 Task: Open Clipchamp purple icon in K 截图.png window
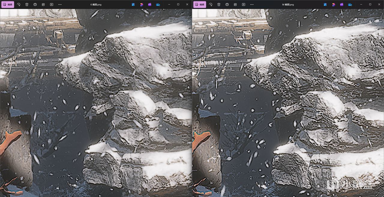[x=149, y=4]
